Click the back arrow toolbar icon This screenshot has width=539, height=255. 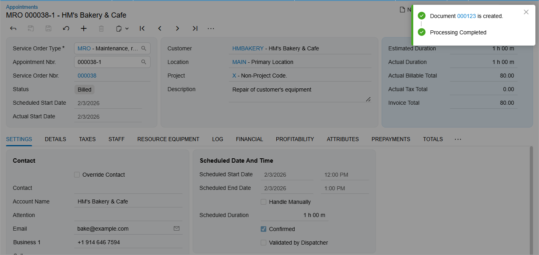[x=13, y=28]
